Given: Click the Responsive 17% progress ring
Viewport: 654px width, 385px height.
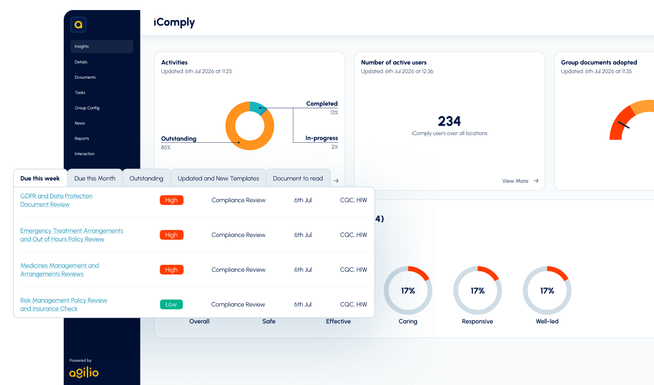Looking at the screenshot, I should click(478, 290).
